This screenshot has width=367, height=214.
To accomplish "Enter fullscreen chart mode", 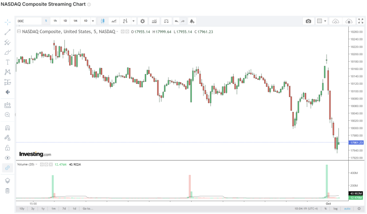I will (361, 21).
